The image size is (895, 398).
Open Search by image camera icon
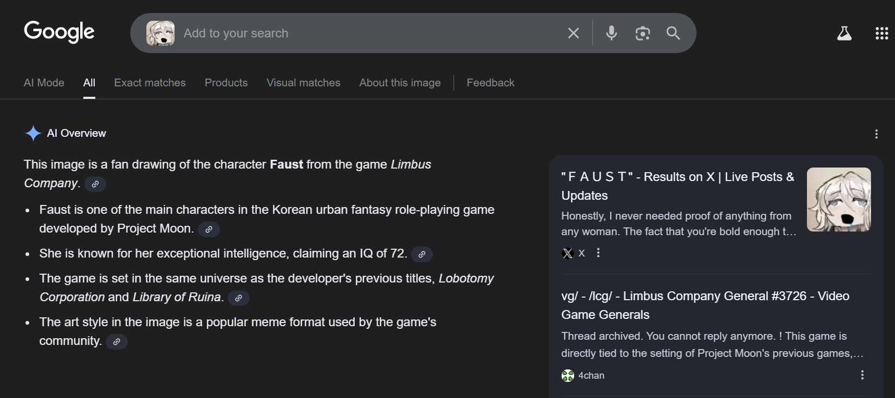tap(643, 33)
